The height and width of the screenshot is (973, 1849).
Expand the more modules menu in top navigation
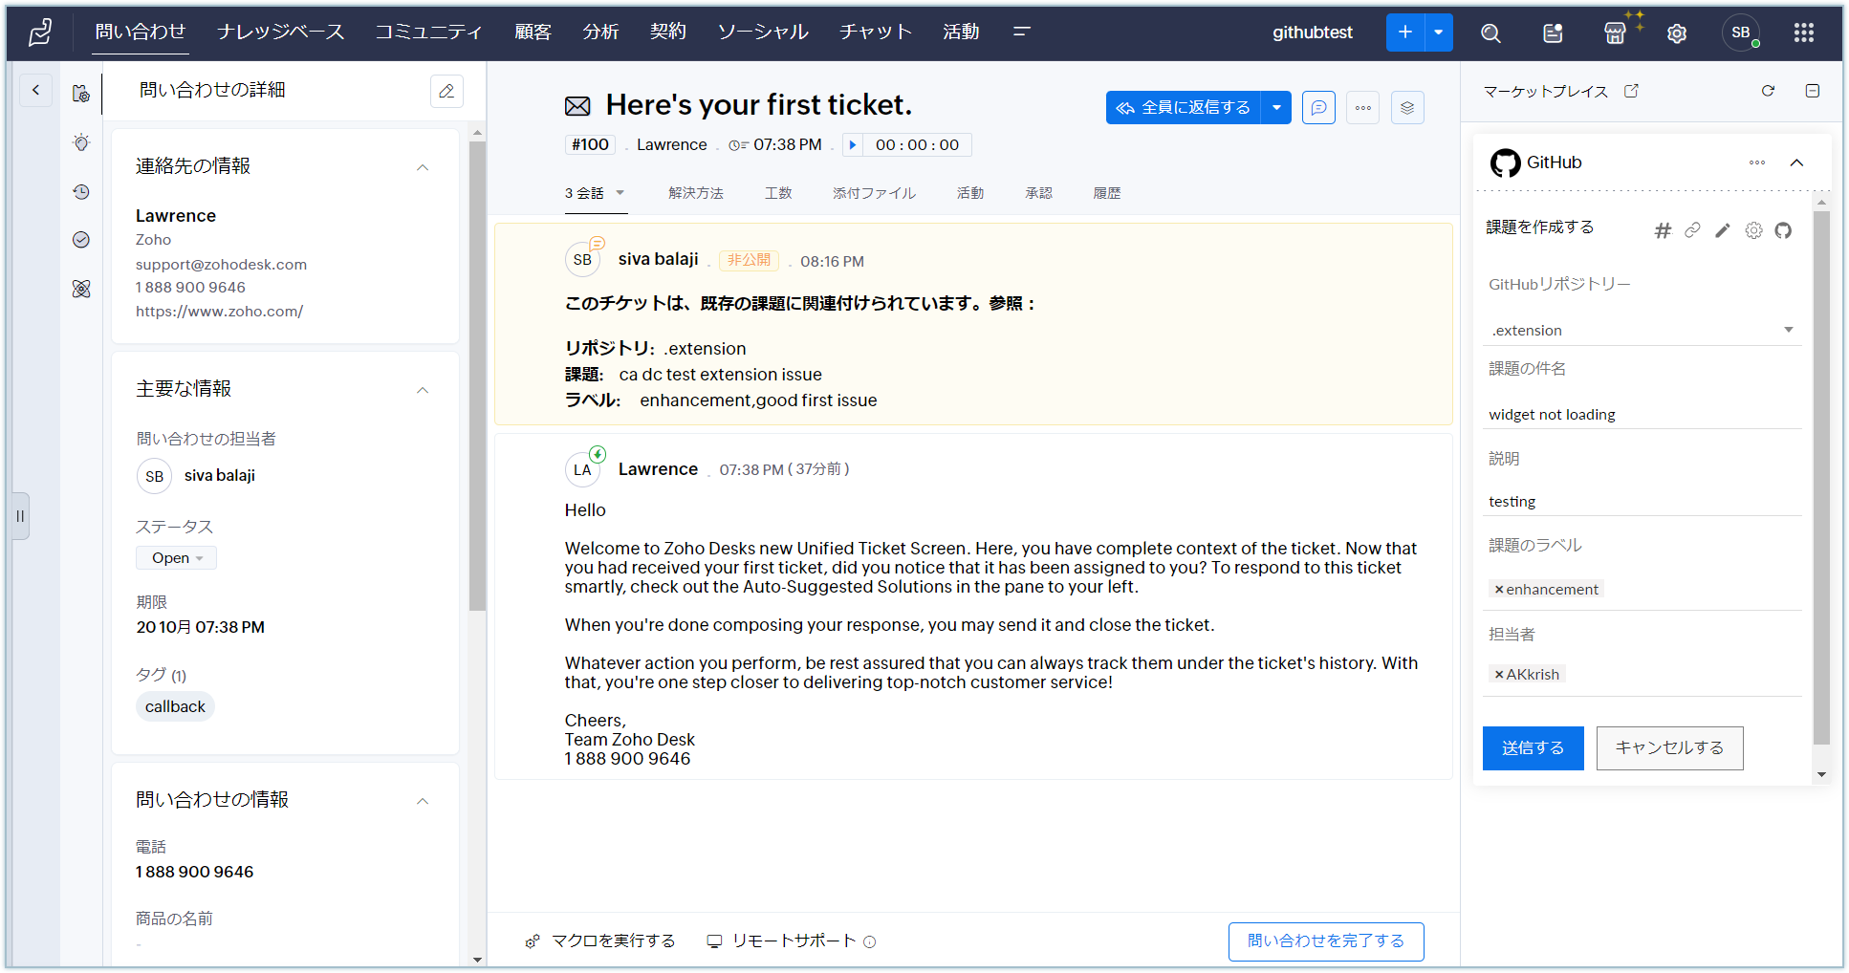1021,32
